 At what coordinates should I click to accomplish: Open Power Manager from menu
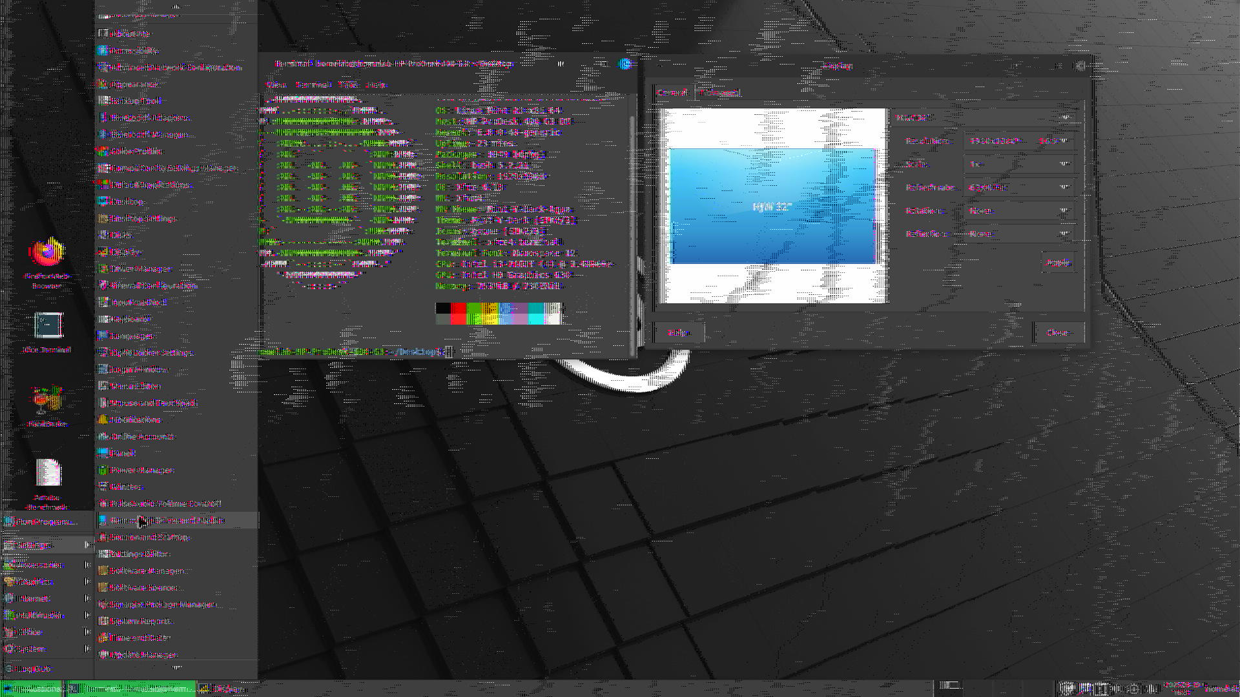click(176, 470)
